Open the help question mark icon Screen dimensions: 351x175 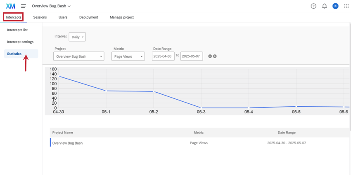click(313, 6)
